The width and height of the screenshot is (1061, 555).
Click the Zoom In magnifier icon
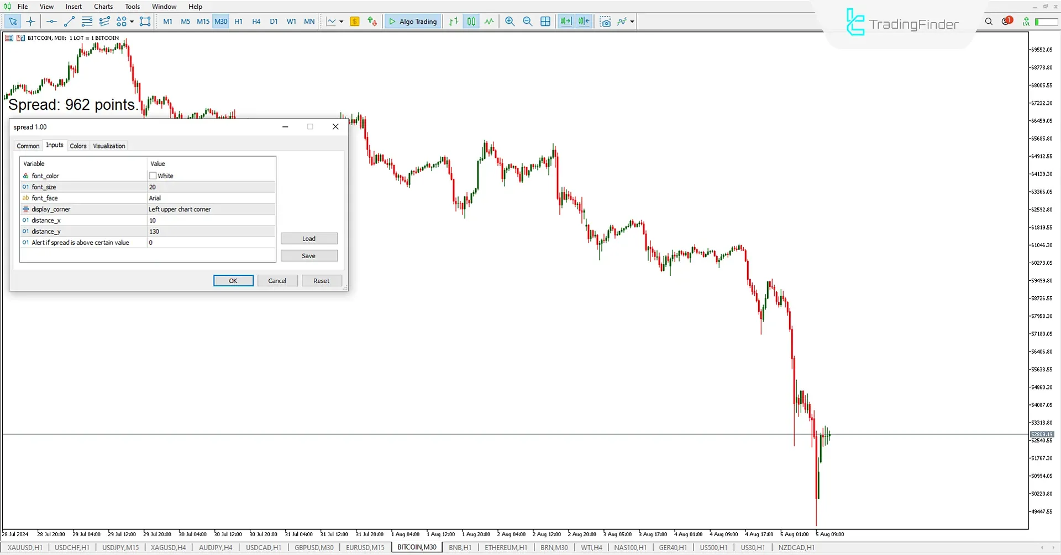click(510, 22)
